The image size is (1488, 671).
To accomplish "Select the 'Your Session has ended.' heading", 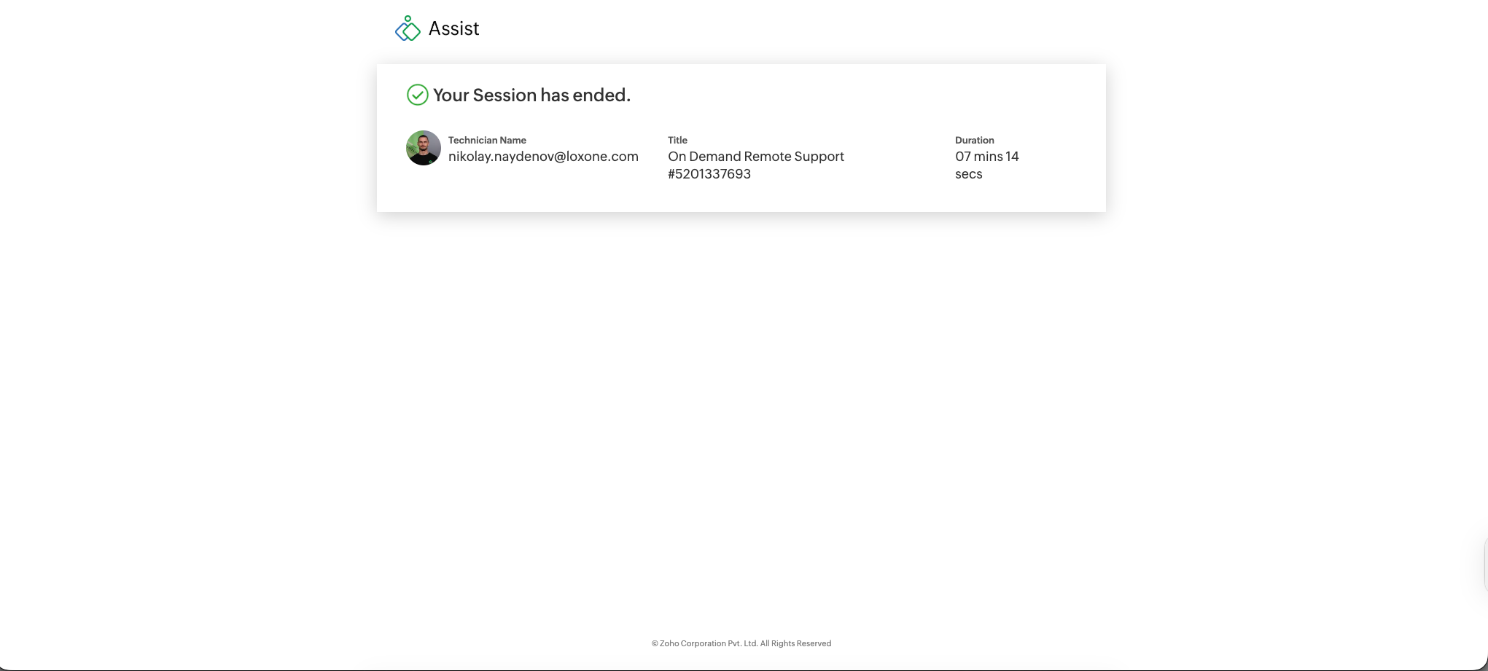I will 531,95.
